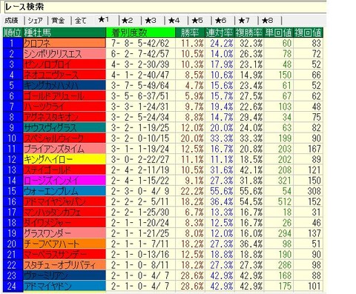Select アドマイヤドン in the list
The image size is (356, 294).
pos(65,286)
